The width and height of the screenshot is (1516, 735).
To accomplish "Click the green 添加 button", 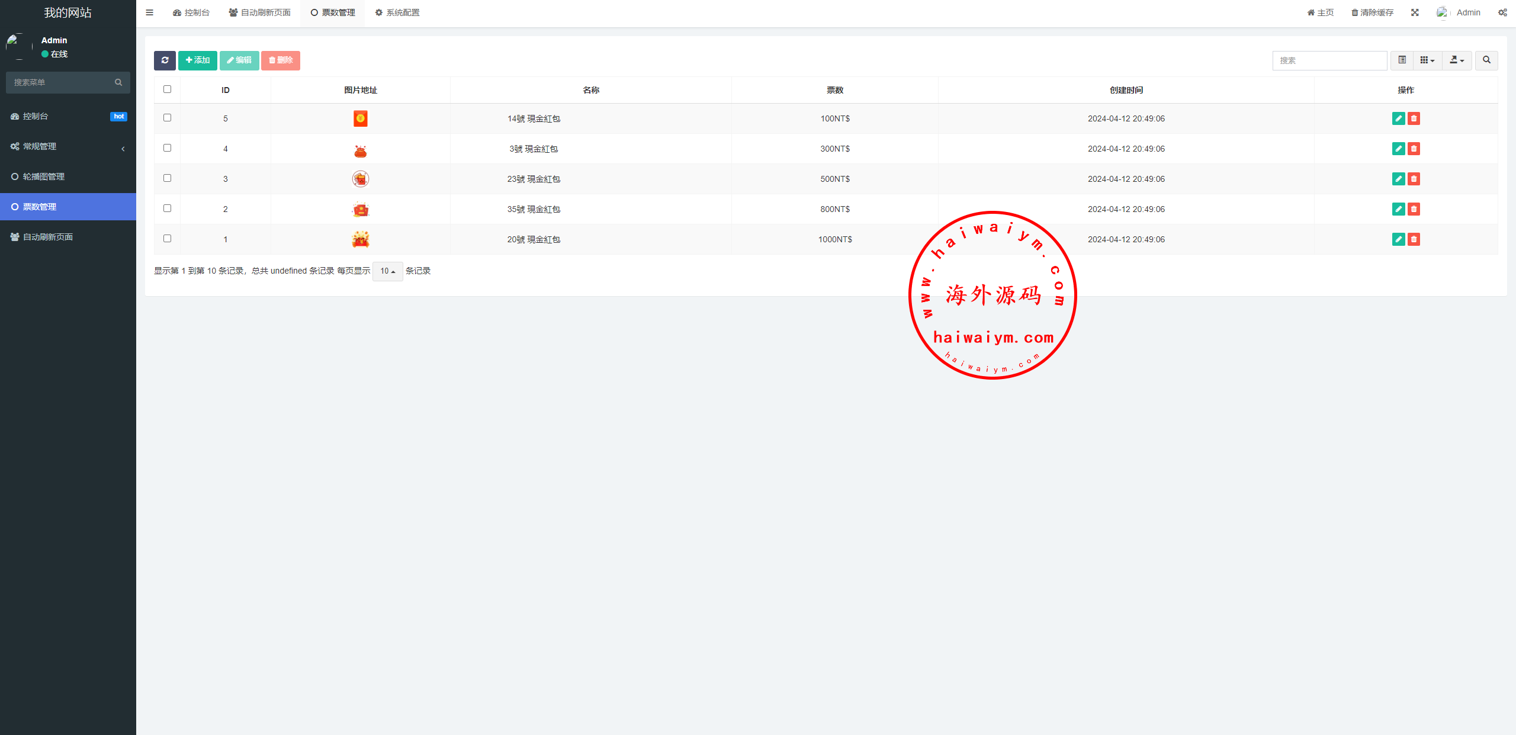I will coord(198,60).
